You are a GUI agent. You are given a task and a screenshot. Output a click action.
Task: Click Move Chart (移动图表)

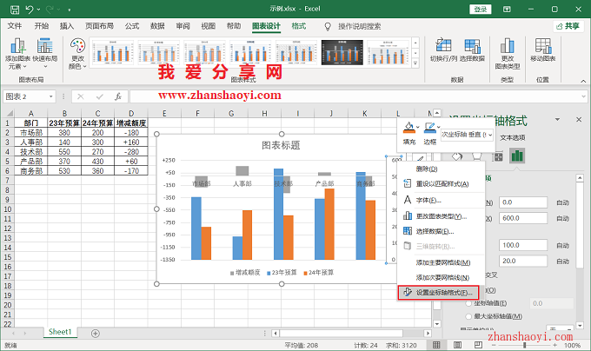[x=542, y=50]
